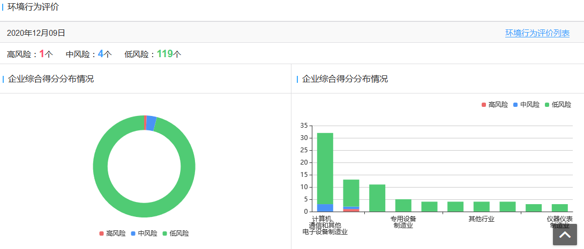Toggle 低风险 legend above bar chart

pos(557,105)
